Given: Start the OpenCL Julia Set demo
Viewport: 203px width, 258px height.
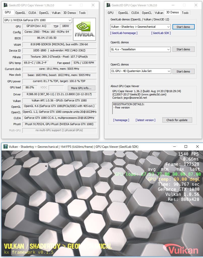Looking at the screenshot, I should coord(183,71).
